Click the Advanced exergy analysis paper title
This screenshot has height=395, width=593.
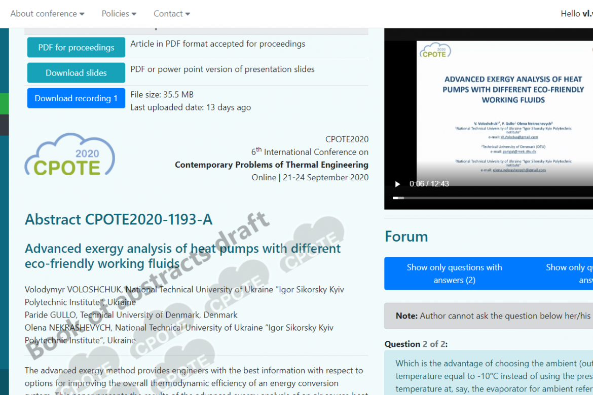coord(182,256)
